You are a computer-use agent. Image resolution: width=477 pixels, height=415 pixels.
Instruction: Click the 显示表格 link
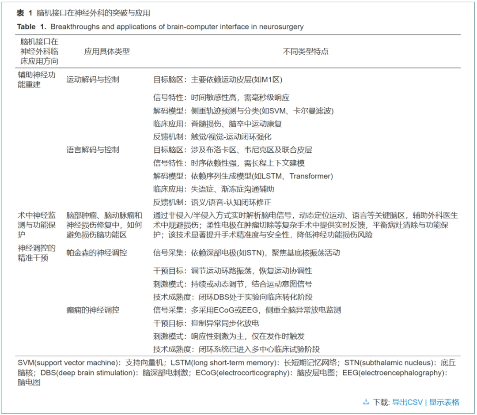tap(444, 402)
